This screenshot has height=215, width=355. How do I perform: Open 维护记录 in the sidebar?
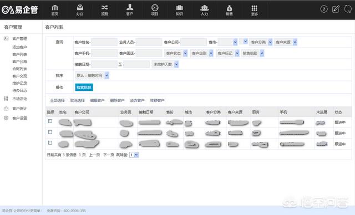20,83
